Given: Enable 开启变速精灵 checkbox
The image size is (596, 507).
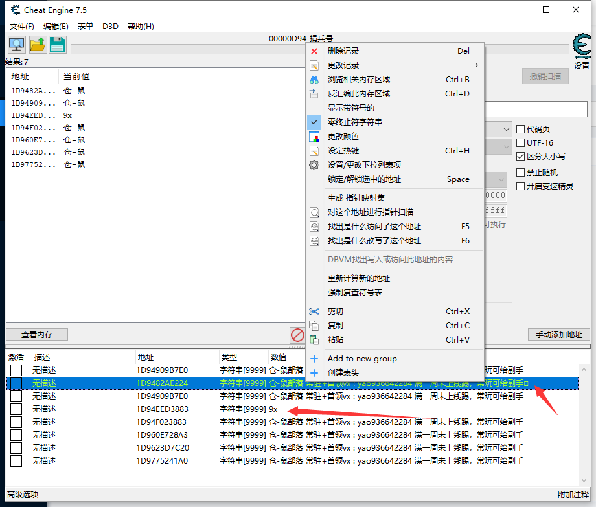Looking at the screenshot, I should click(520, 186).
